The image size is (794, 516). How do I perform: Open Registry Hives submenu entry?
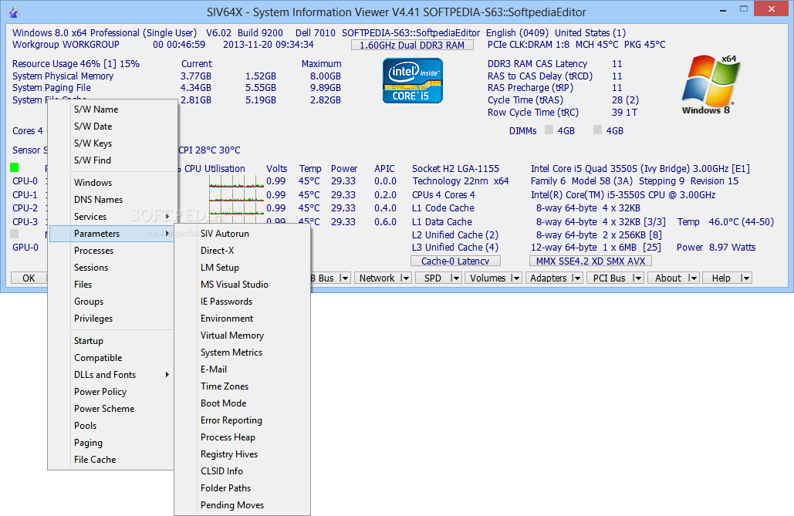tap(242, 454)
